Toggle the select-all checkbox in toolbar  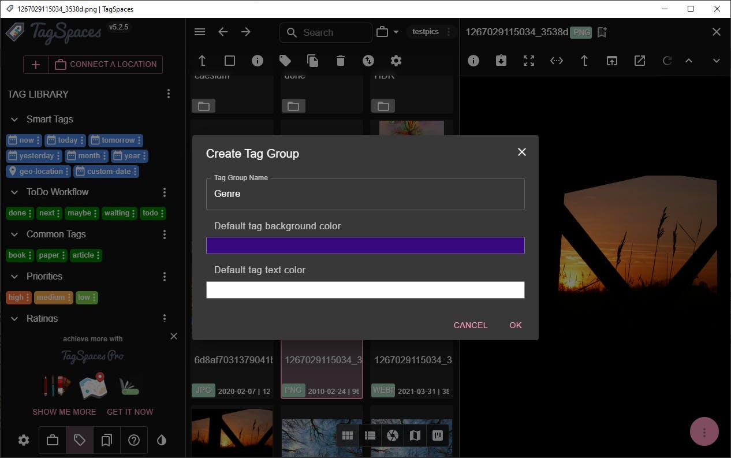click(x=230, y=61)
